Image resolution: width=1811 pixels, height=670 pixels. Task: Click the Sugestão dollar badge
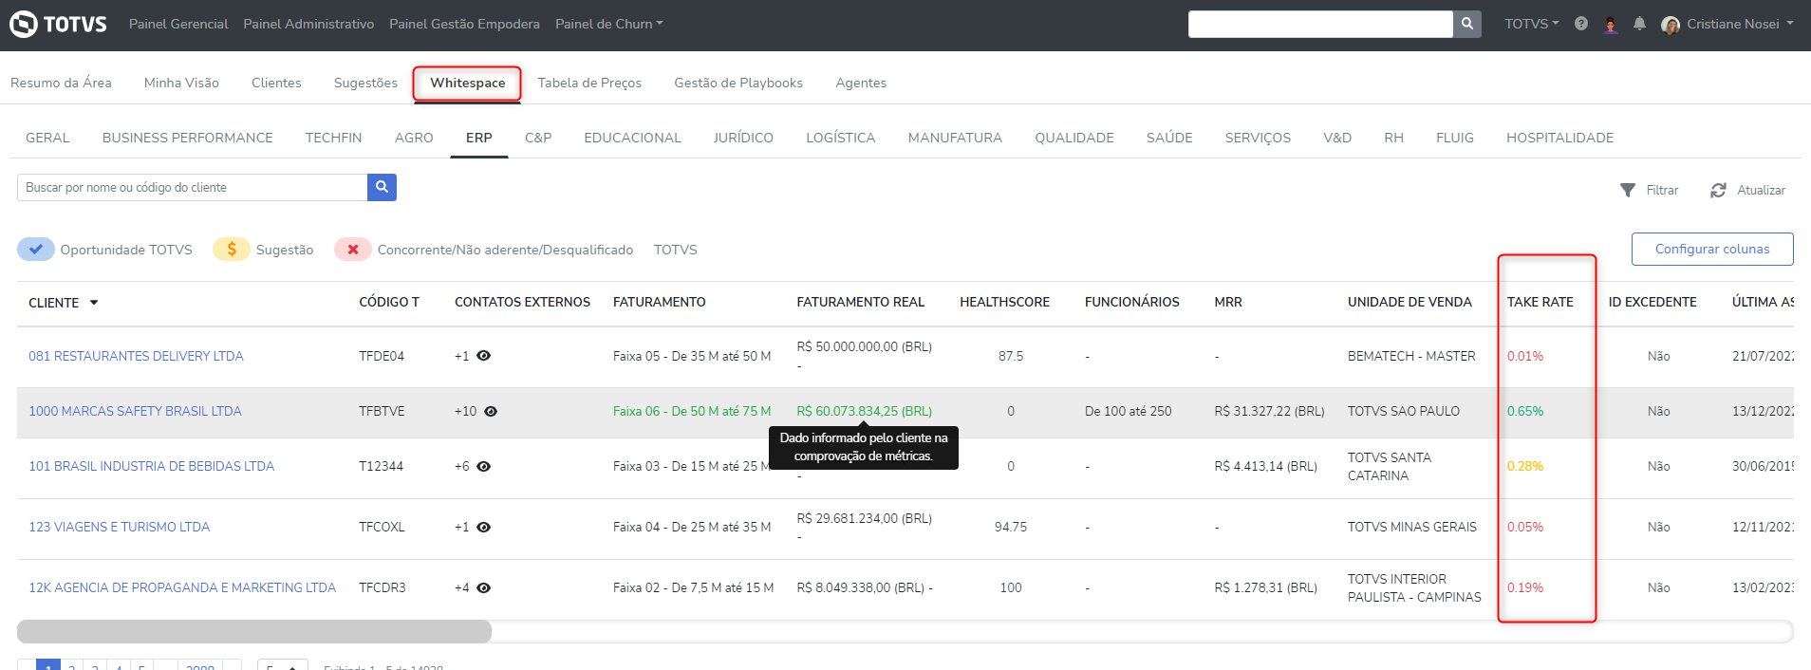coord(232,250)
